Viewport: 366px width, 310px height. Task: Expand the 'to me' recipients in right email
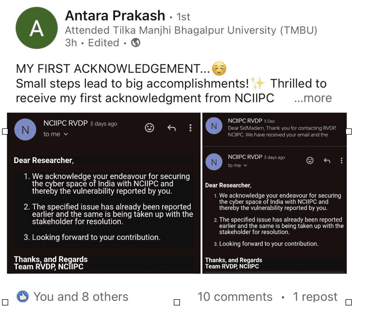tap(238, 166)
